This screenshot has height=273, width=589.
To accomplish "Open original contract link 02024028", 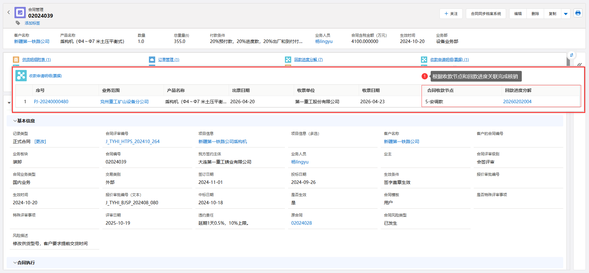I will pyautogui.click(x=301, y=223).
